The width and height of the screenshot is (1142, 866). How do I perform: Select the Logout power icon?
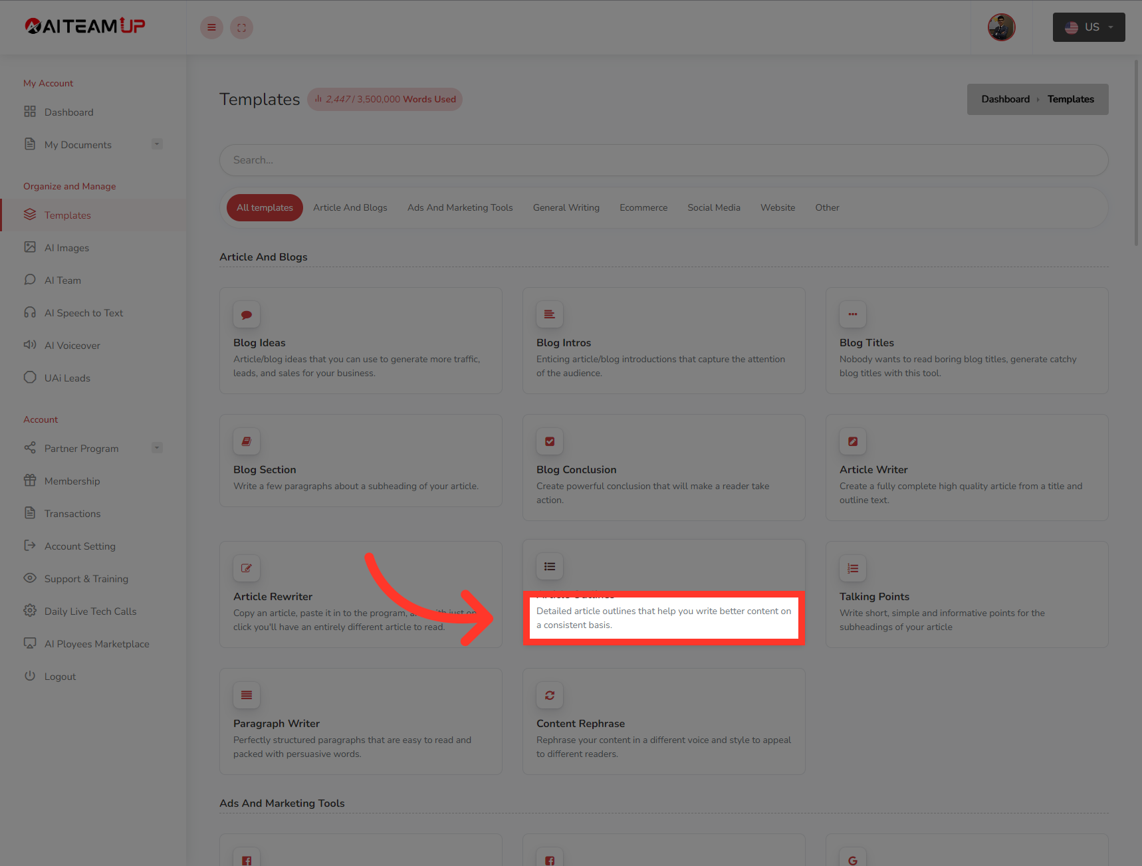30,676
